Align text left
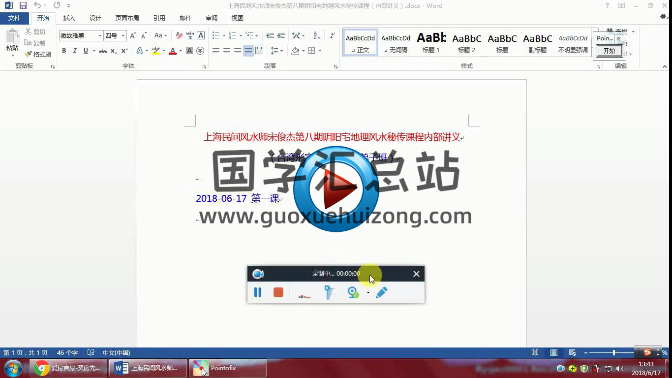Image resolution: width=672 pixels, height=378 pixels. [x=216, y=51]
